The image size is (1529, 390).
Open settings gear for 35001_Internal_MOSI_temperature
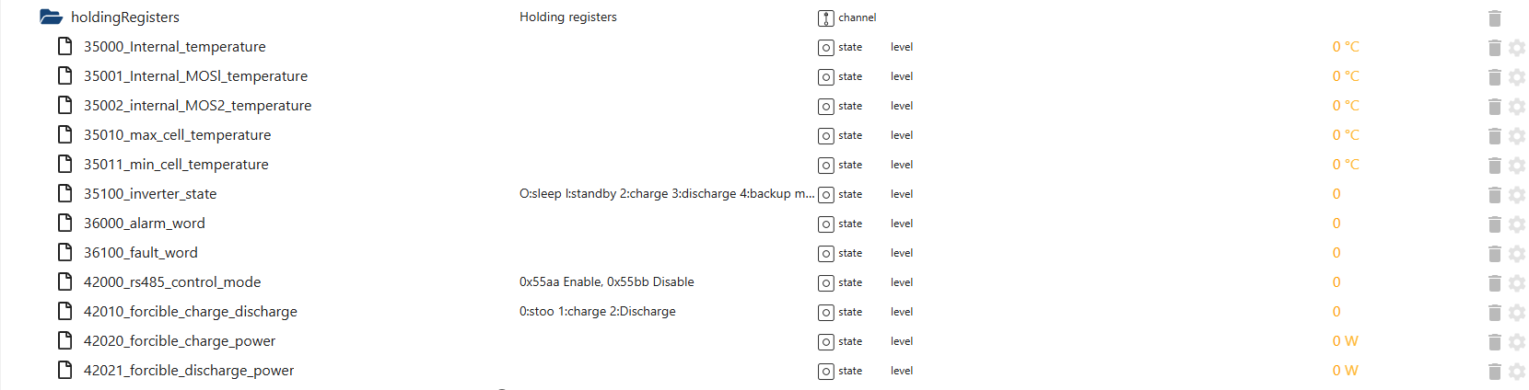(x=1516, y=76)
